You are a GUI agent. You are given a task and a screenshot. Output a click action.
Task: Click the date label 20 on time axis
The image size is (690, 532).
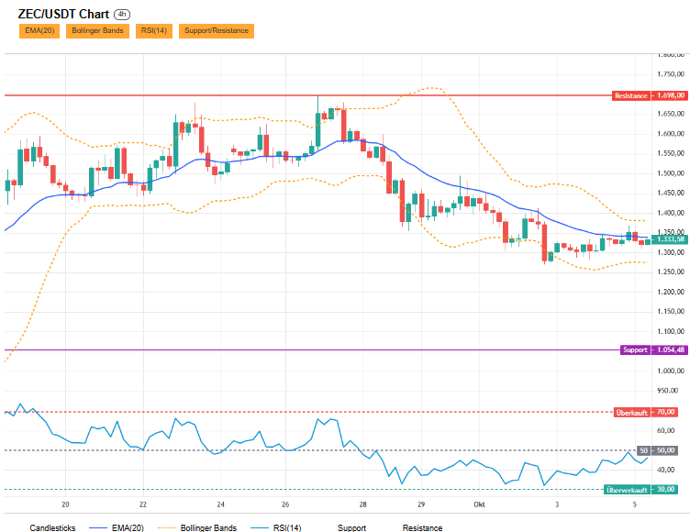65,504
